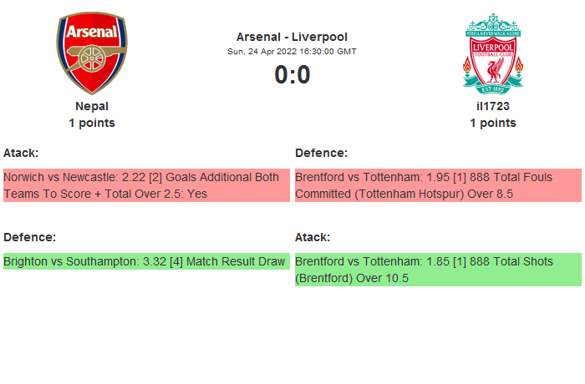This screenshot has width=585, height=384.
Task: Open the Nepal player name
Action: [92, 106]
